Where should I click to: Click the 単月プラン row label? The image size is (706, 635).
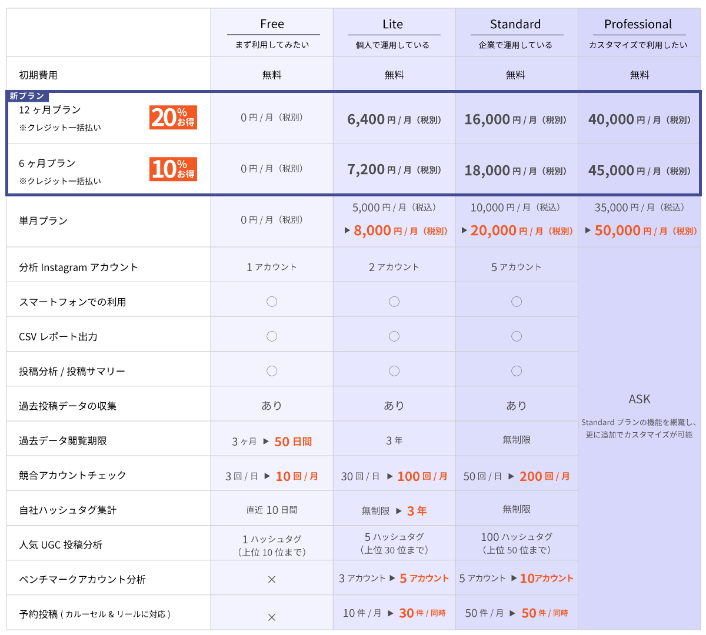pyautogui.click(x=44, y=221)
